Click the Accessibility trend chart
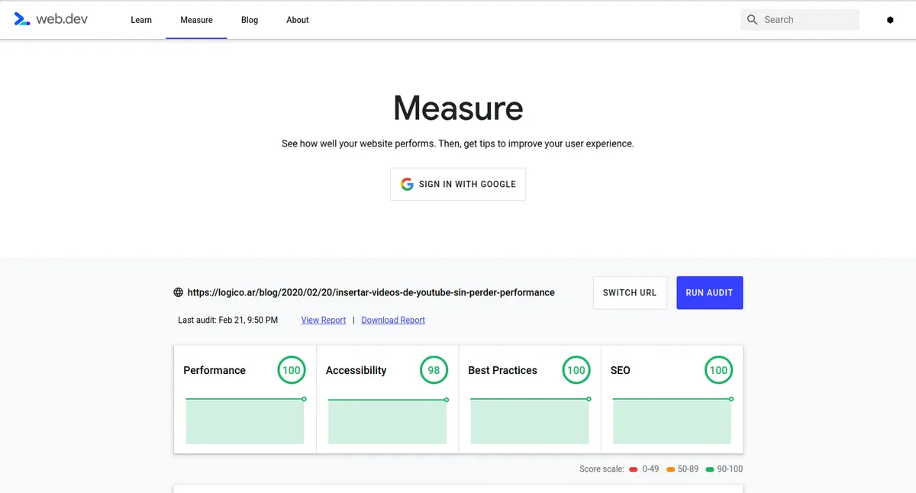Image resolution: width=916 pixels, height=493 pixels. [x=388, y=420]
